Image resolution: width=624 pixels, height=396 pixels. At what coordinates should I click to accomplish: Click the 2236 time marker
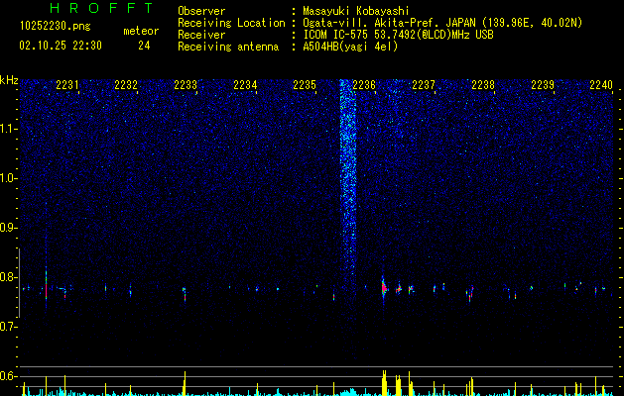coord(364,85)
